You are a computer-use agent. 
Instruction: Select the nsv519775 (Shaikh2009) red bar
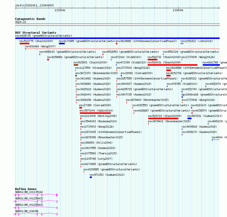click(24, 44)
